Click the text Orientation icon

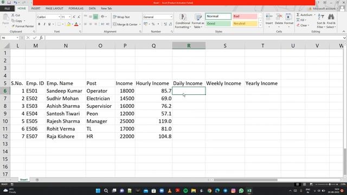pyautogui.click(x=102, y=17)
